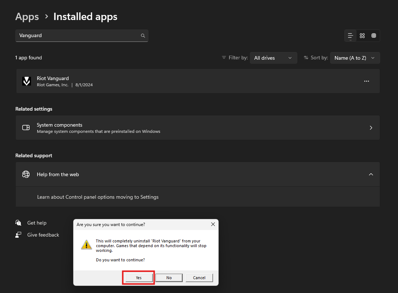398x293 pixels.
Task: Go back to Apps breadcrumb
Action: 27,16
